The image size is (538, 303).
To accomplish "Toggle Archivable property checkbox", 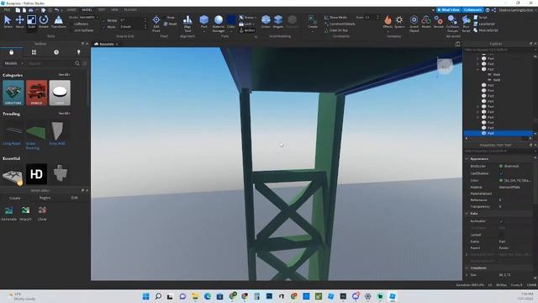I will coord(501,221).
